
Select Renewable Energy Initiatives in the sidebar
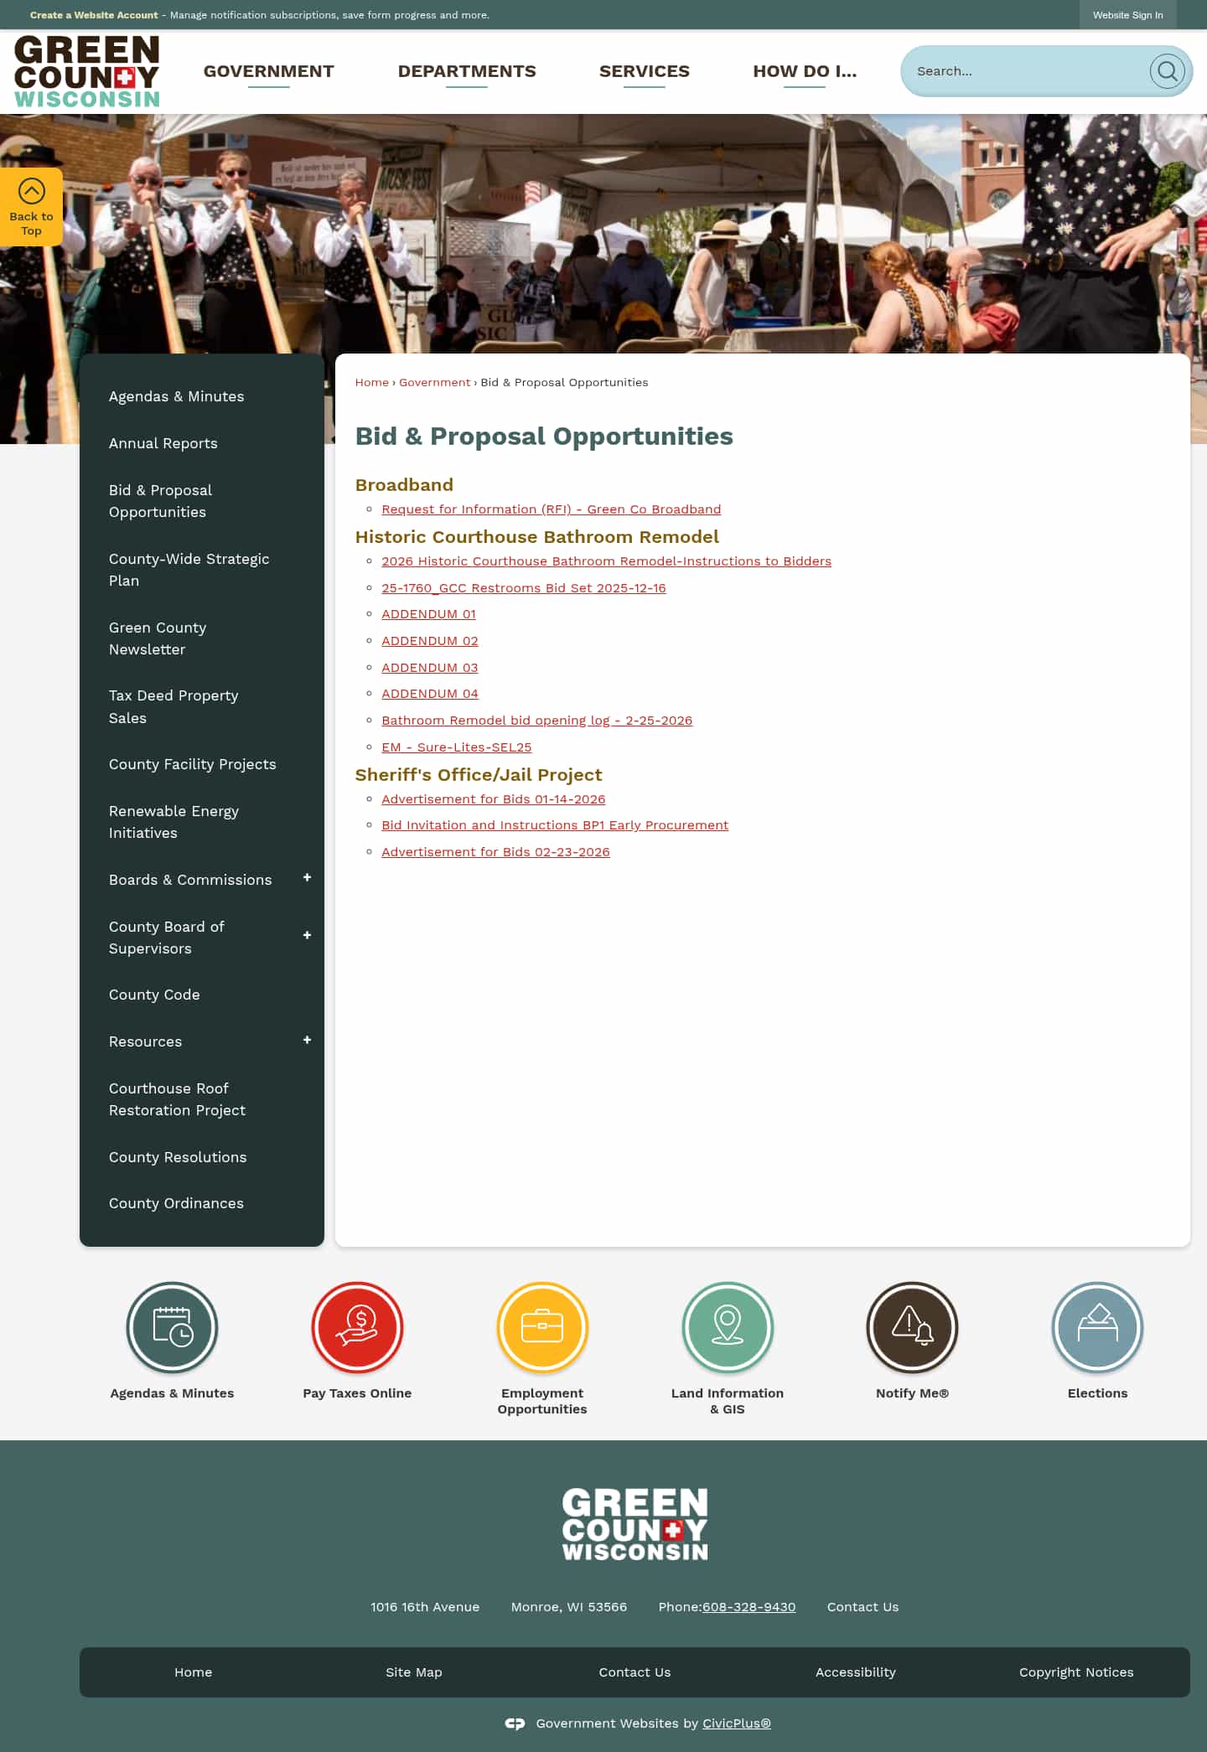[x=174, y=822]
